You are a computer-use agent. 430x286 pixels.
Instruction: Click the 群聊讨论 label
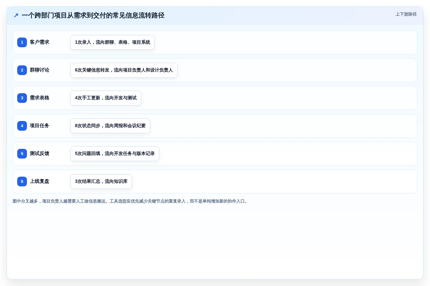pyautogui.click(x=40, y=70)
